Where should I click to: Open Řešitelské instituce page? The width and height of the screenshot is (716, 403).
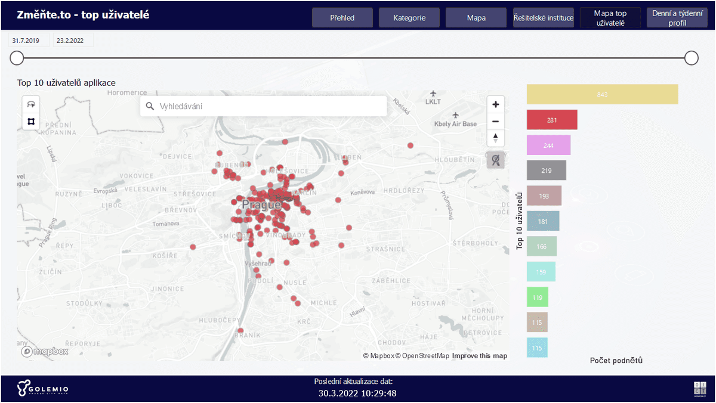(x=544, y=18)
